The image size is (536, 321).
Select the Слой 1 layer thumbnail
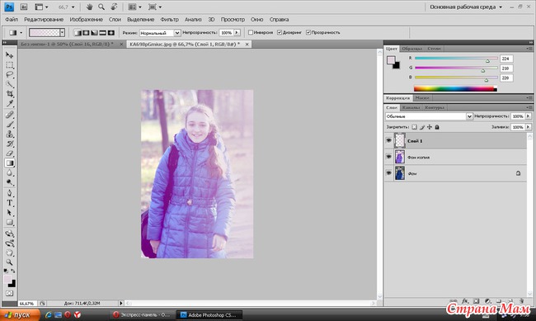[x=400, y=140]
